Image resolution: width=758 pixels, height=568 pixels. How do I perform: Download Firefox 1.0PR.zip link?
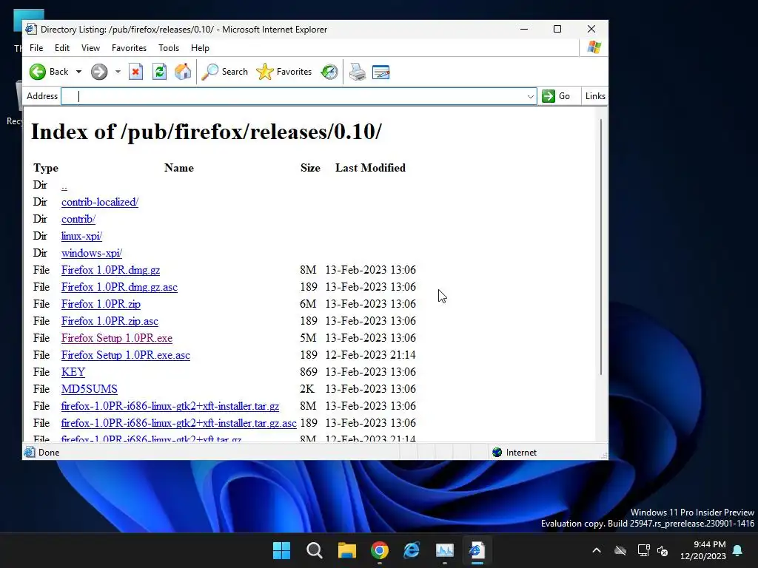pos(101,304)
